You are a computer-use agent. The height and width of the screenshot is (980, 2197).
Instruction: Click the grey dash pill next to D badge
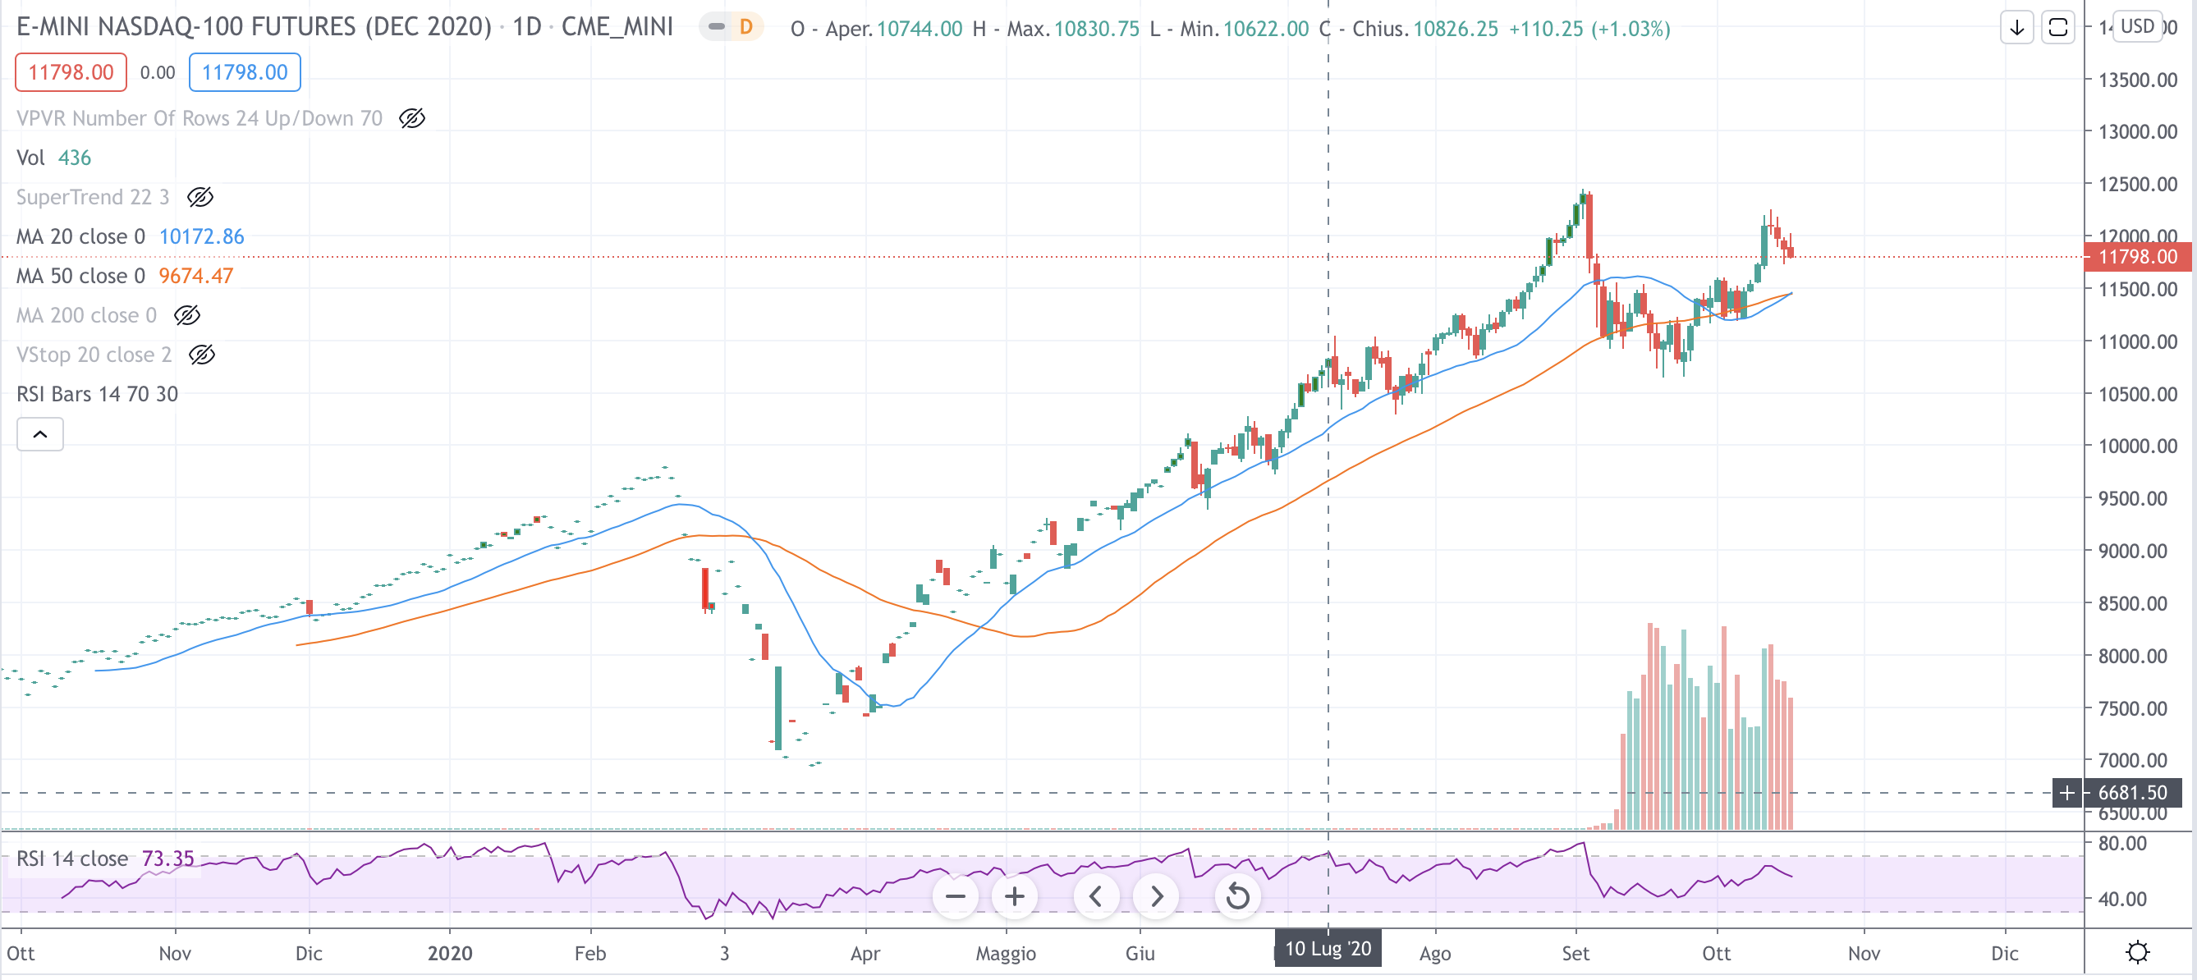click(x=717, y=27)
